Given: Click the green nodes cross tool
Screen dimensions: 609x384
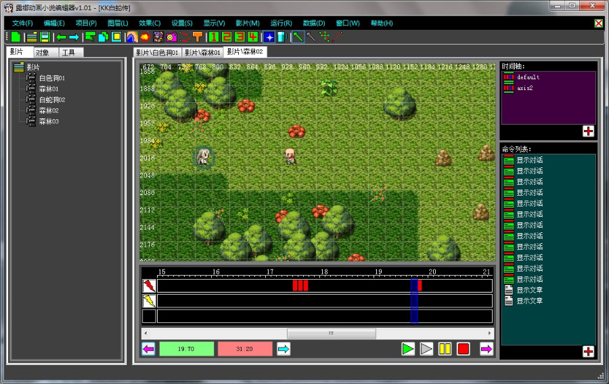Looking at the screenshot, I should click(324, 37).
